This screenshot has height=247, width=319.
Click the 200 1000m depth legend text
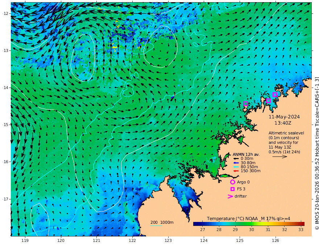(x=162, y=222)
